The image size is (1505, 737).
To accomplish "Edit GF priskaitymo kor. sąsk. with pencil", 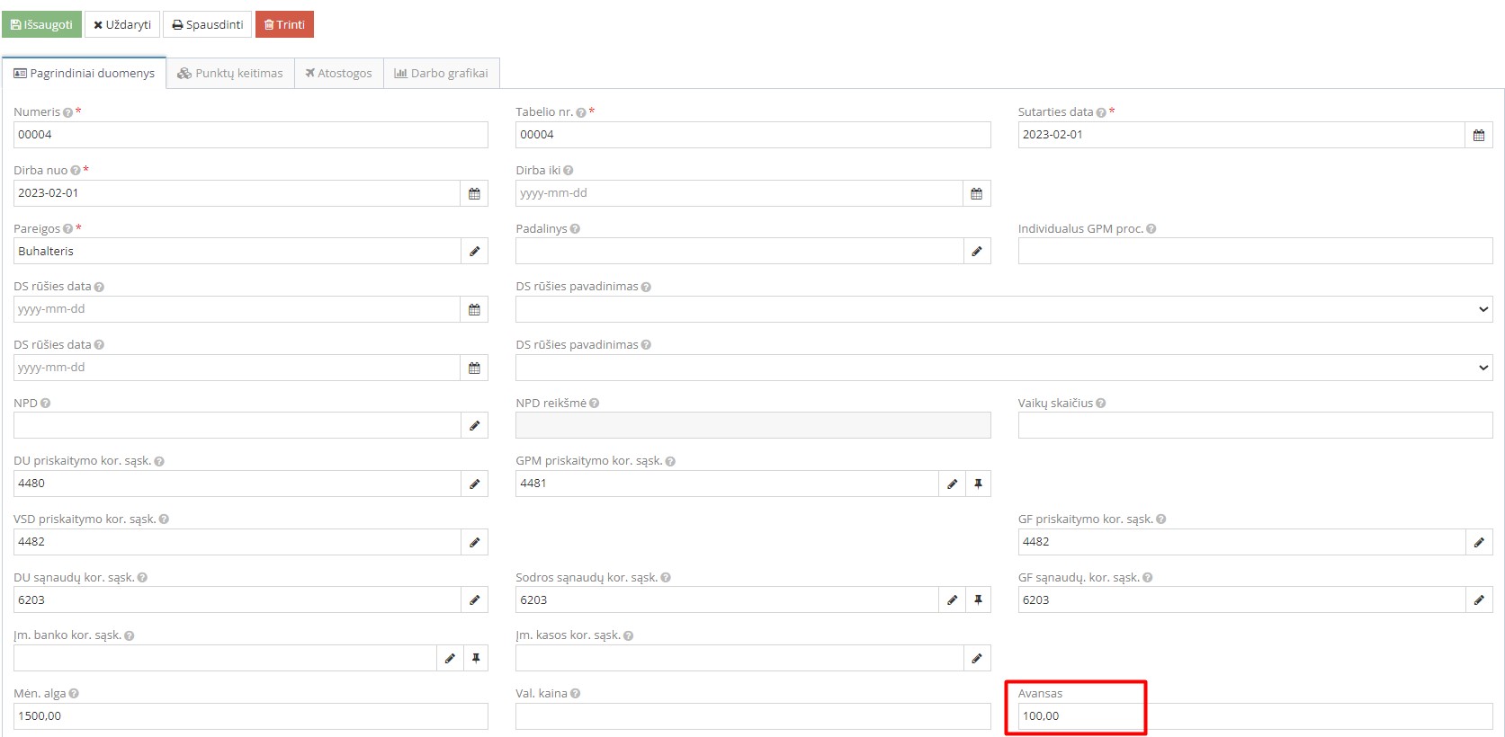I will pos(1478,542).
